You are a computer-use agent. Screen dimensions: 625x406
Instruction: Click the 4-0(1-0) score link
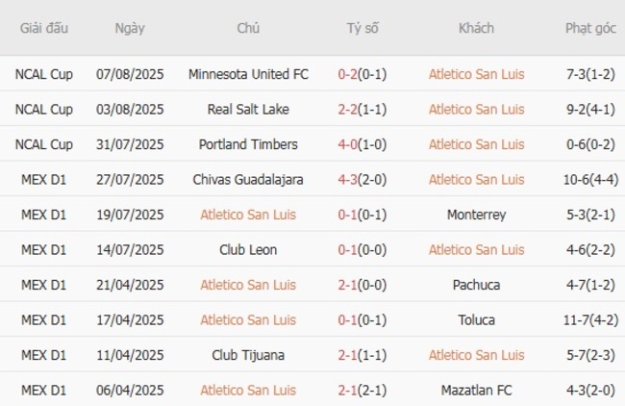[x=362, y=144]
